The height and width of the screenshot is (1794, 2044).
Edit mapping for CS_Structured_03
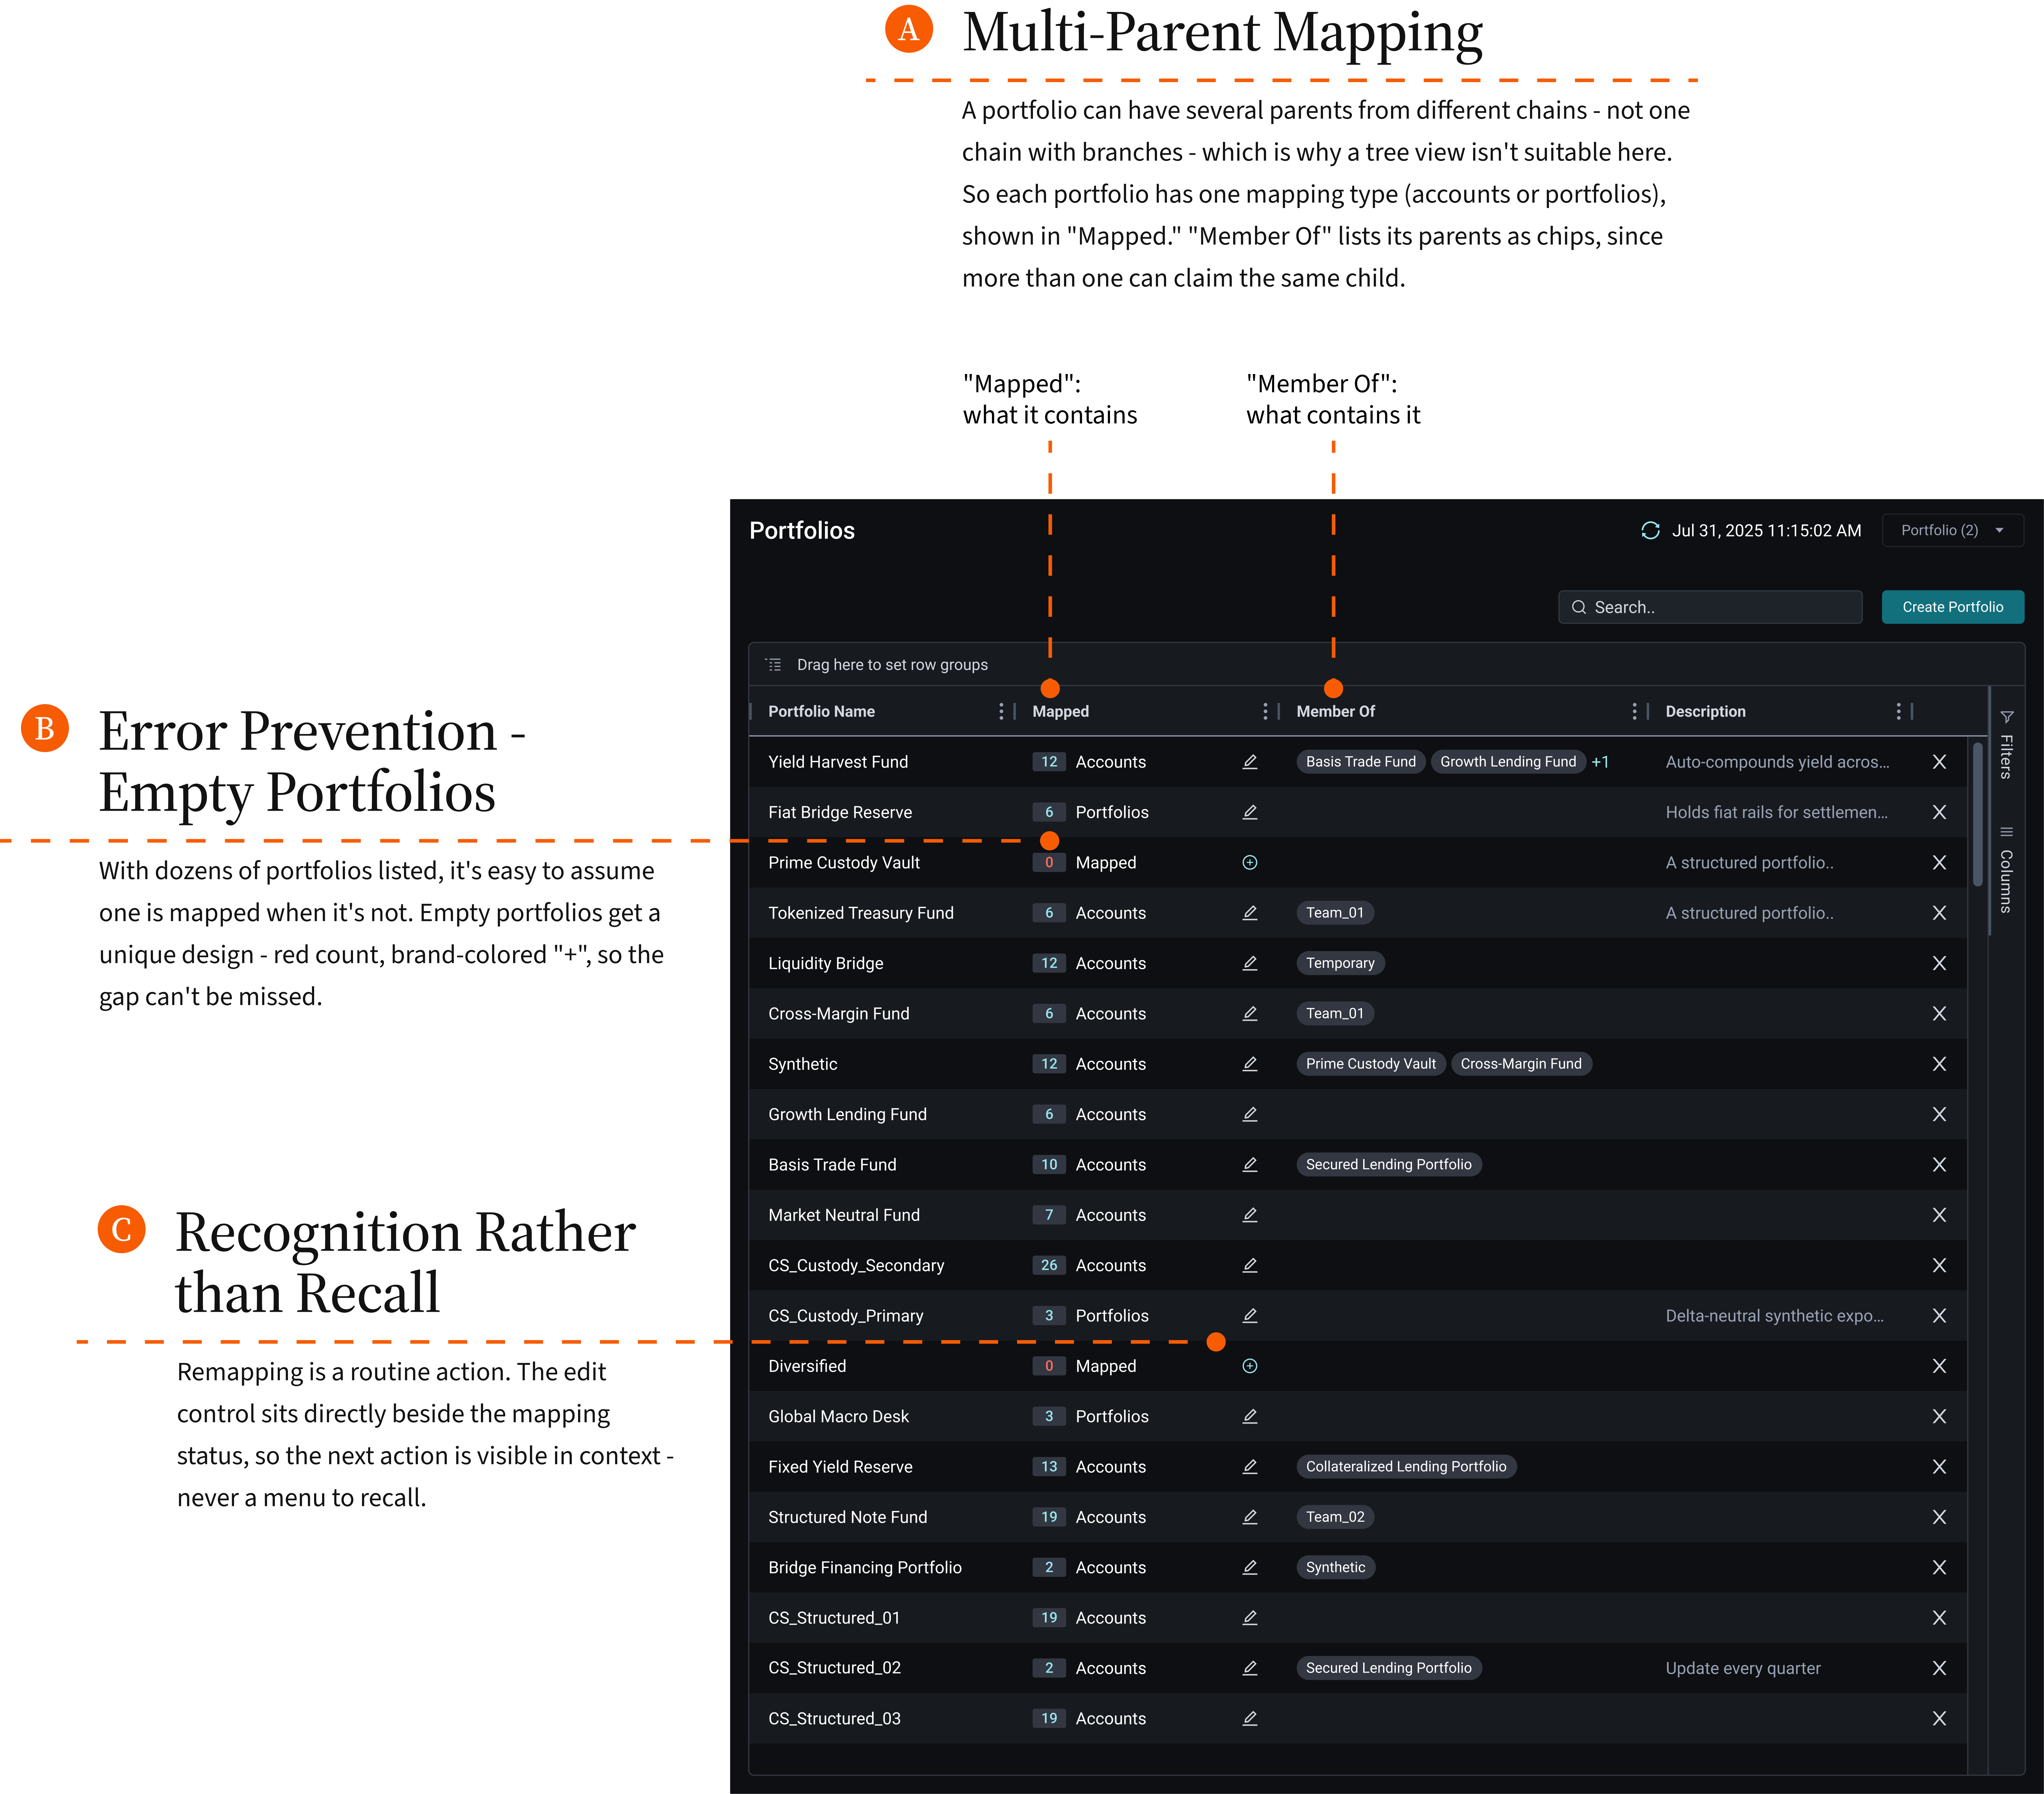pos(1250,1718)
